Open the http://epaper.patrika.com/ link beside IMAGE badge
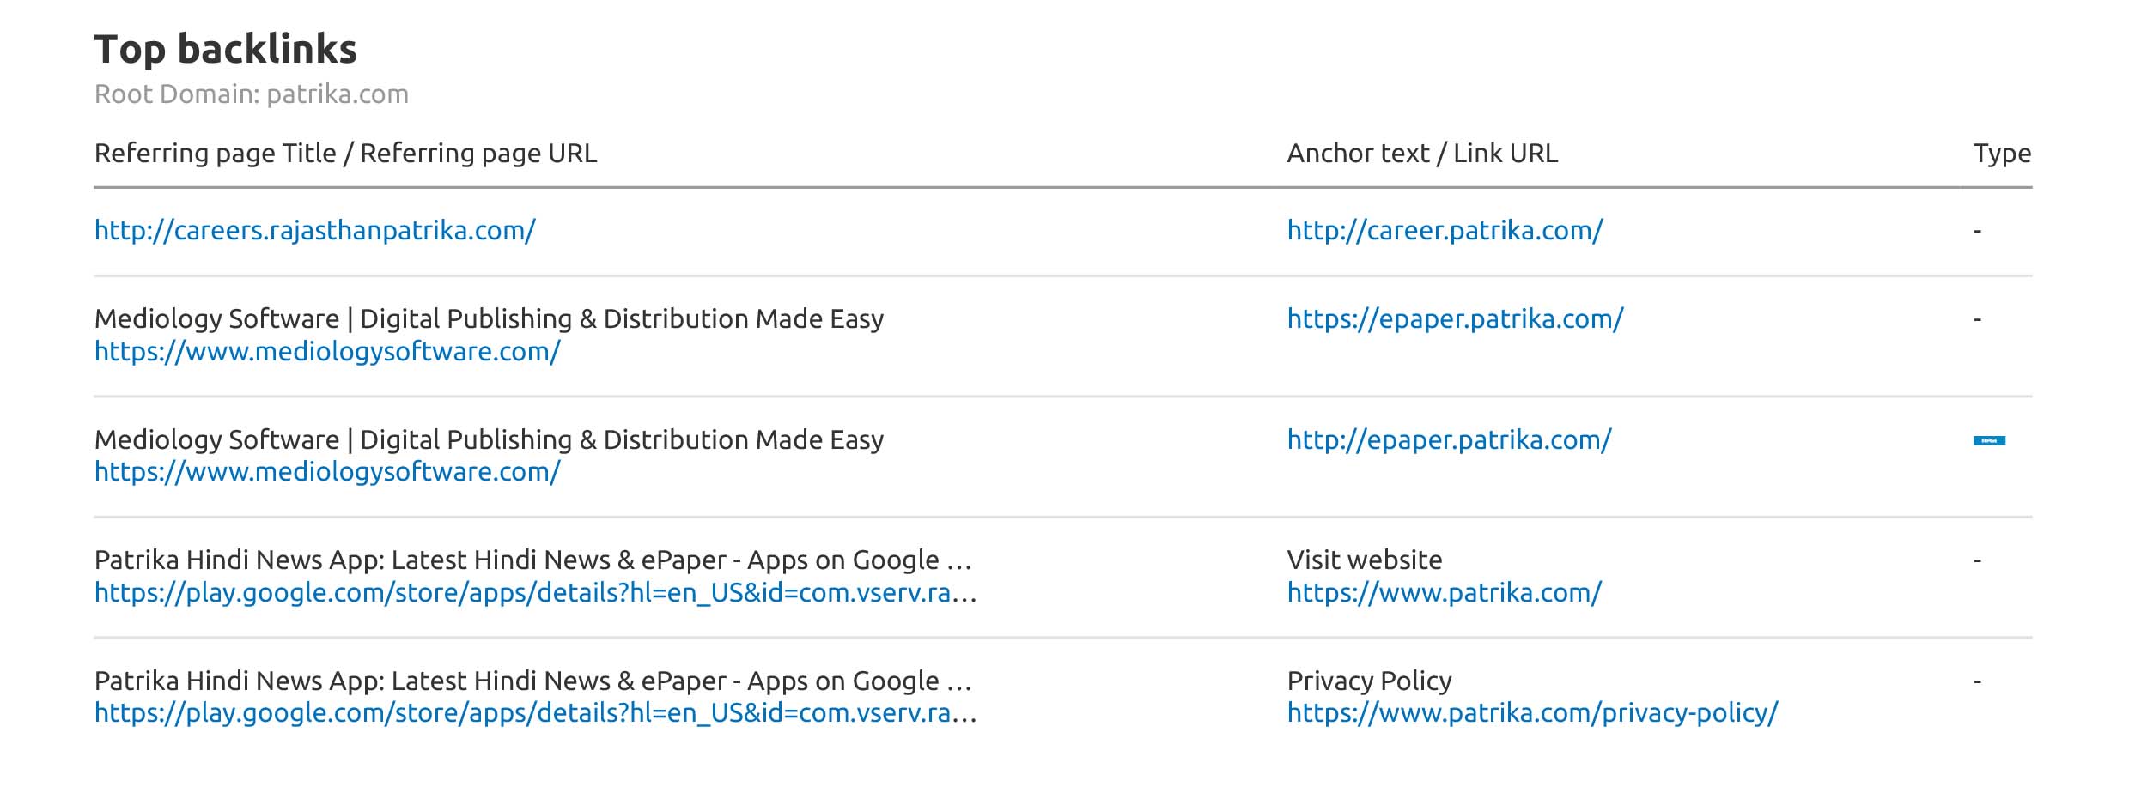The width and height of the screenshot is (2129, 793). [1448, 440]
